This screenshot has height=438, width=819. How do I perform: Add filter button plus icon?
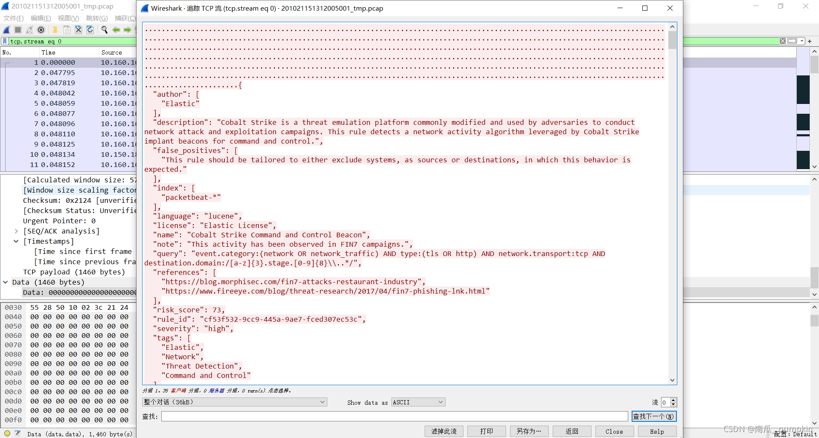click(810, 41)
